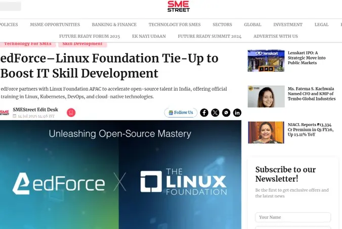This screenshot has height=229, width=342.
Task: Open Sectors menu
Action: 222,25
